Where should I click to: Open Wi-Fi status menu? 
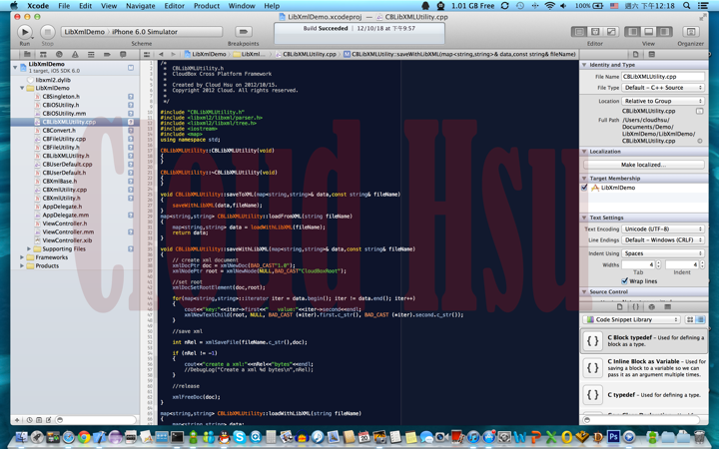click(x=549, y=6)
